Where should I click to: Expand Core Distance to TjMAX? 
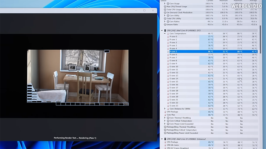pyautogui.click(x=165, y=109)
